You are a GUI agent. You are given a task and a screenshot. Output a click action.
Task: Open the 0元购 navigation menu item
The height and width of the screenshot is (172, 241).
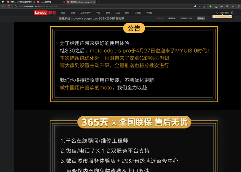click(149, 13)
